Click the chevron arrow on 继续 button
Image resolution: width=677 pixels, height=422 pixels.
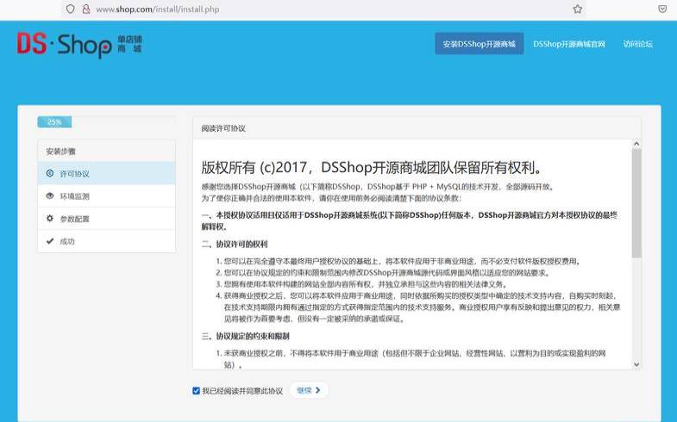pyautogui.click(x=318, y=390)
